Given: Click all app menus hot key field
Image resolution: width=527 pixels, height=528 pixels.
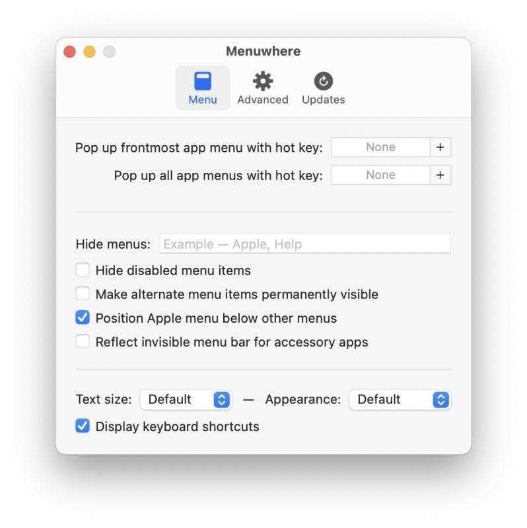Looking at the screenshot, I should pos(380,175).
